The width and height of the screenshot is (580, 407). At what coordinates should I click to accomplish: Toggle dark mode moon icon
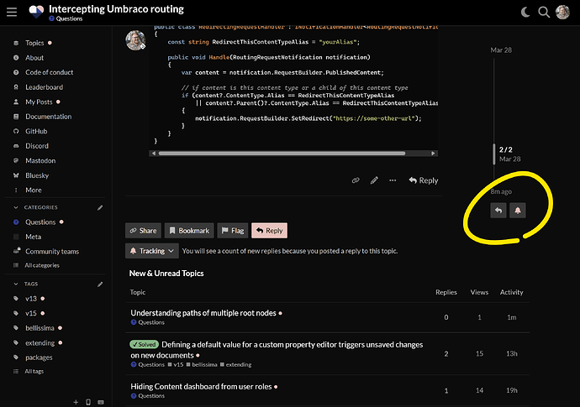point(525,13)
